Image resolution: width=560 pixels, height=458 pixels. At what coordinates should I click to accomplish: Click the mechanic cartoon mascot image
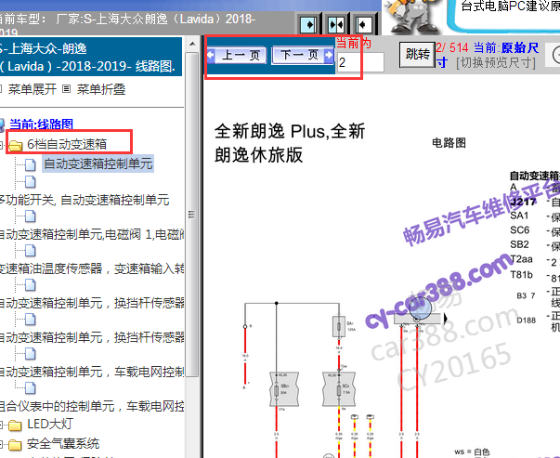click(x=413, y=17)
